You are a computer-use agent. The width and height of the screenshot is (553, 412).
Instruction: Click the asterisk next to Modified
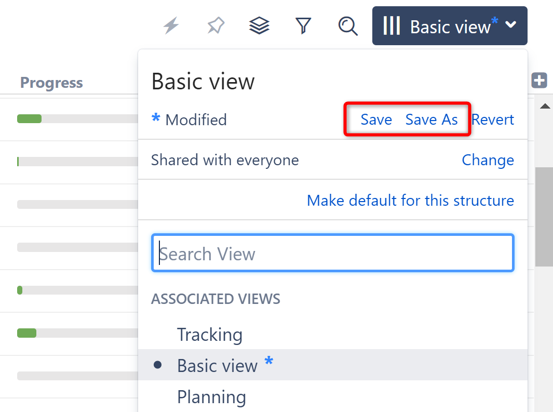(x=155, y=119)
